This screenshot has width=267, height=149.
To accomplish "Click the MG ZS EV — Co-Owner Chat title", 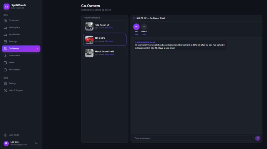I will point(150,18).
